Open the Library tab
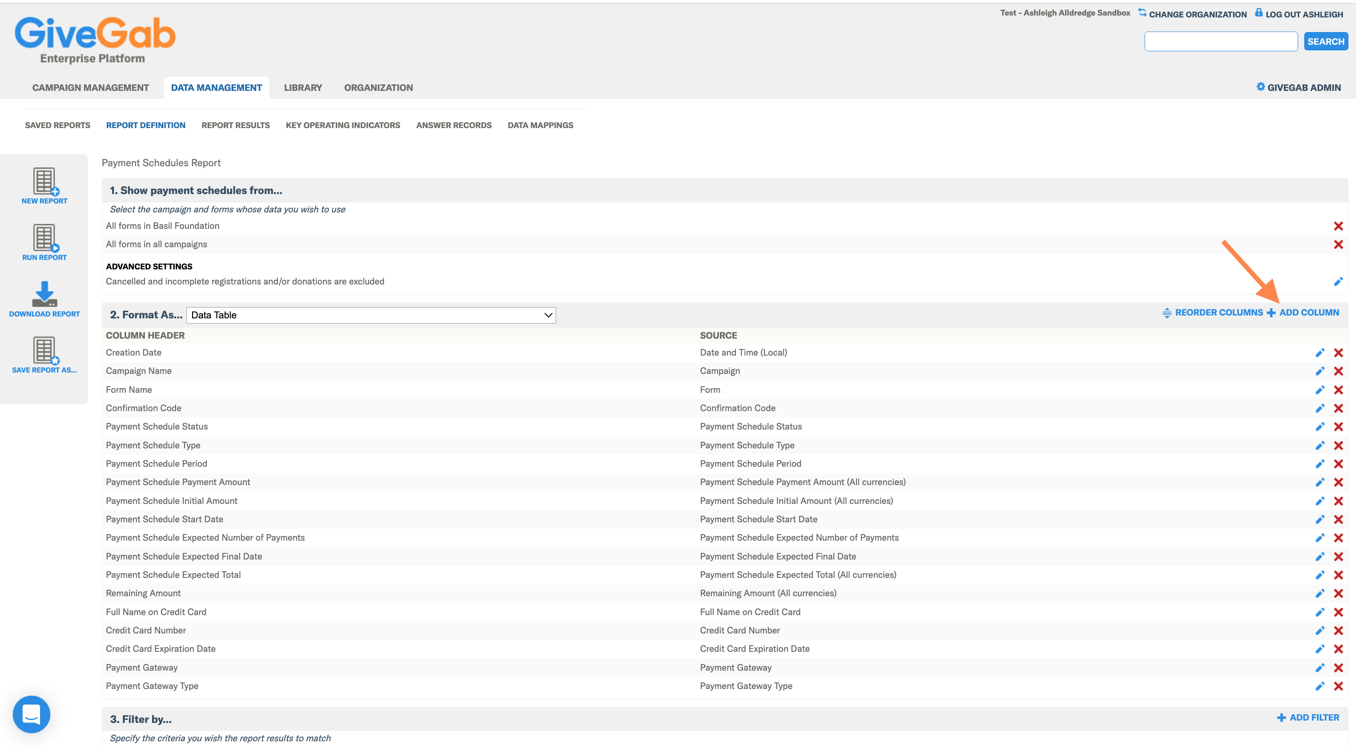The image size is (1356, 746). pyautogui.click(x=303, y=88)
